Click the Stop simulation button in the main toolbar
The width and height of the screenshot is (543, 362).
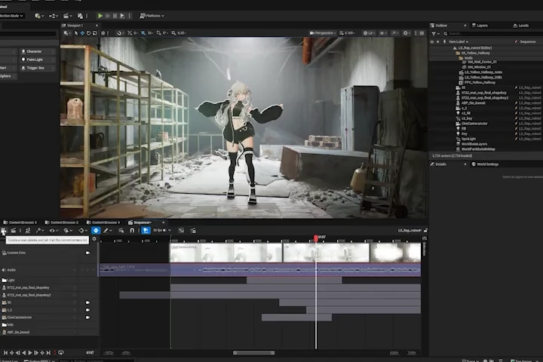[x=115, y=16]
